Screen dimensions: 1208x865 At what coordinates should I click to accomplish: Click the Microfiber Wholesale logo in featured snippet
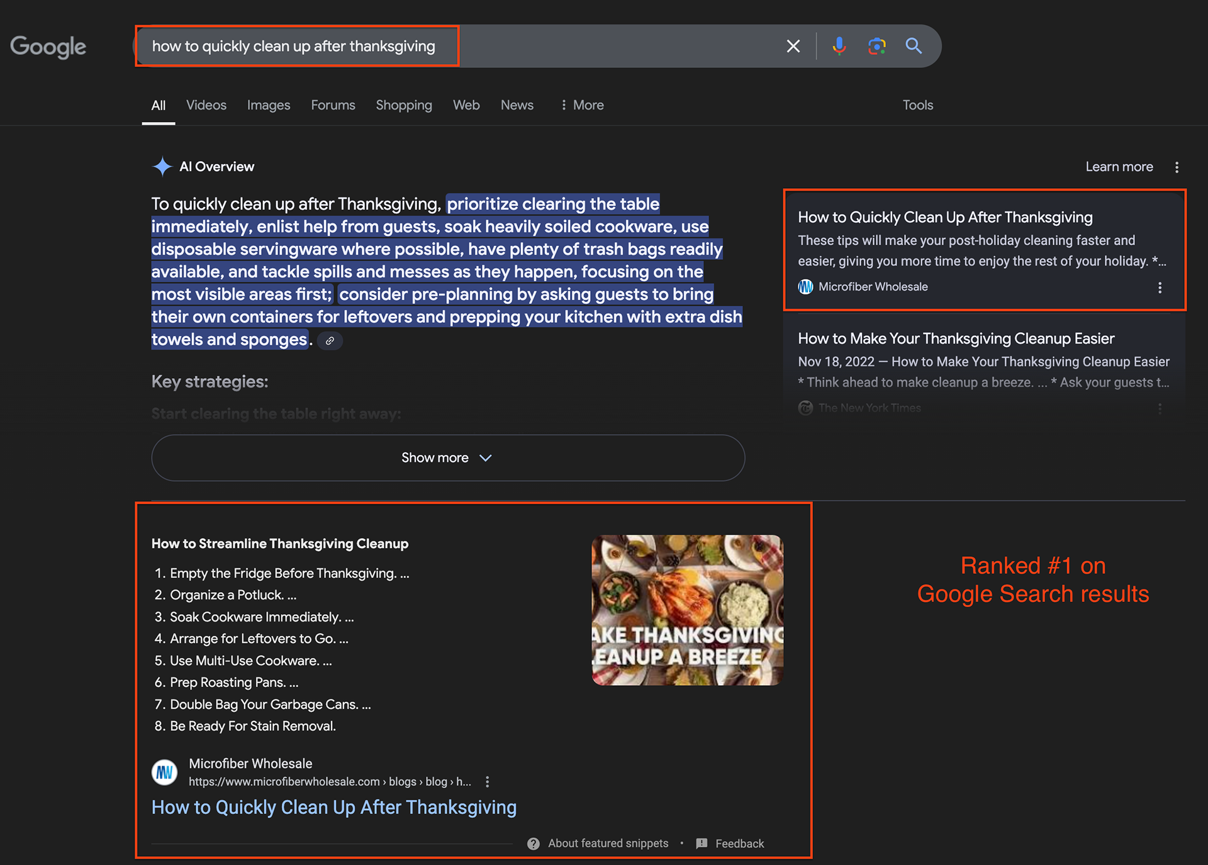coord(165,772)
